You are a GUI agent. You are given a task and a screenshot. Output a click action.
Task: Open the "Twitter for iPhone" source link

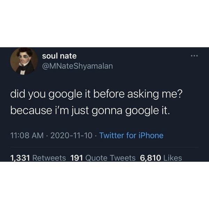131,136
